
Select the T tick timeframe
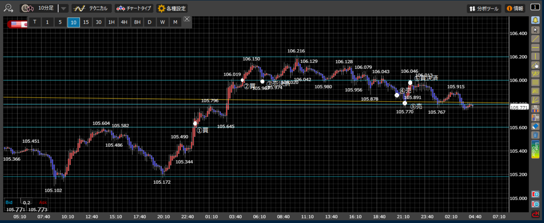35,22
